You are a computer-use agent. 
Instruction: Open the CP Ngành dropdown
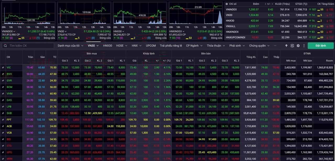[194, 46]
